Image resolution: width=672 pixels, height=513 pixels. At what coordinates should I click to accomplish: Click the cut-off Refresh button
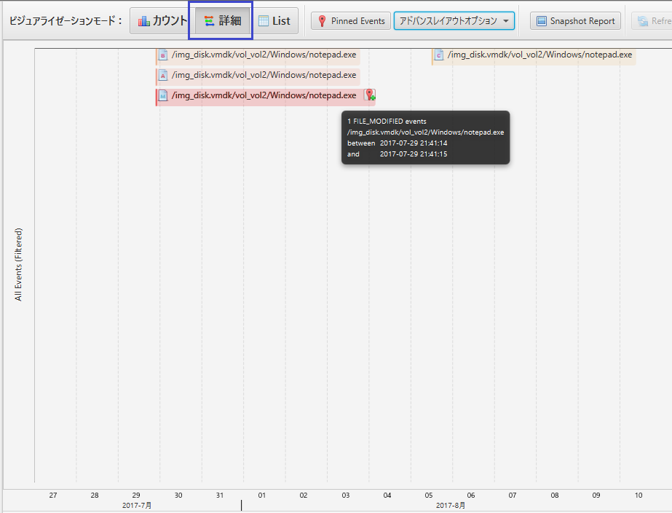click(x=652, y=21)
